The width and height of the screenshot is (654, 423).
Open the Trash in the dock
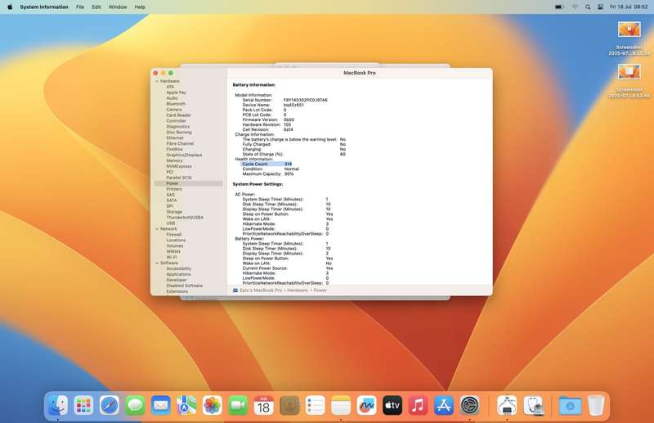[x=596, y=405]
